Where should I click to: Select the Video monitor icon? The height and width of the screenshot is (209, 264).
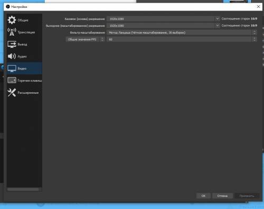12,68
